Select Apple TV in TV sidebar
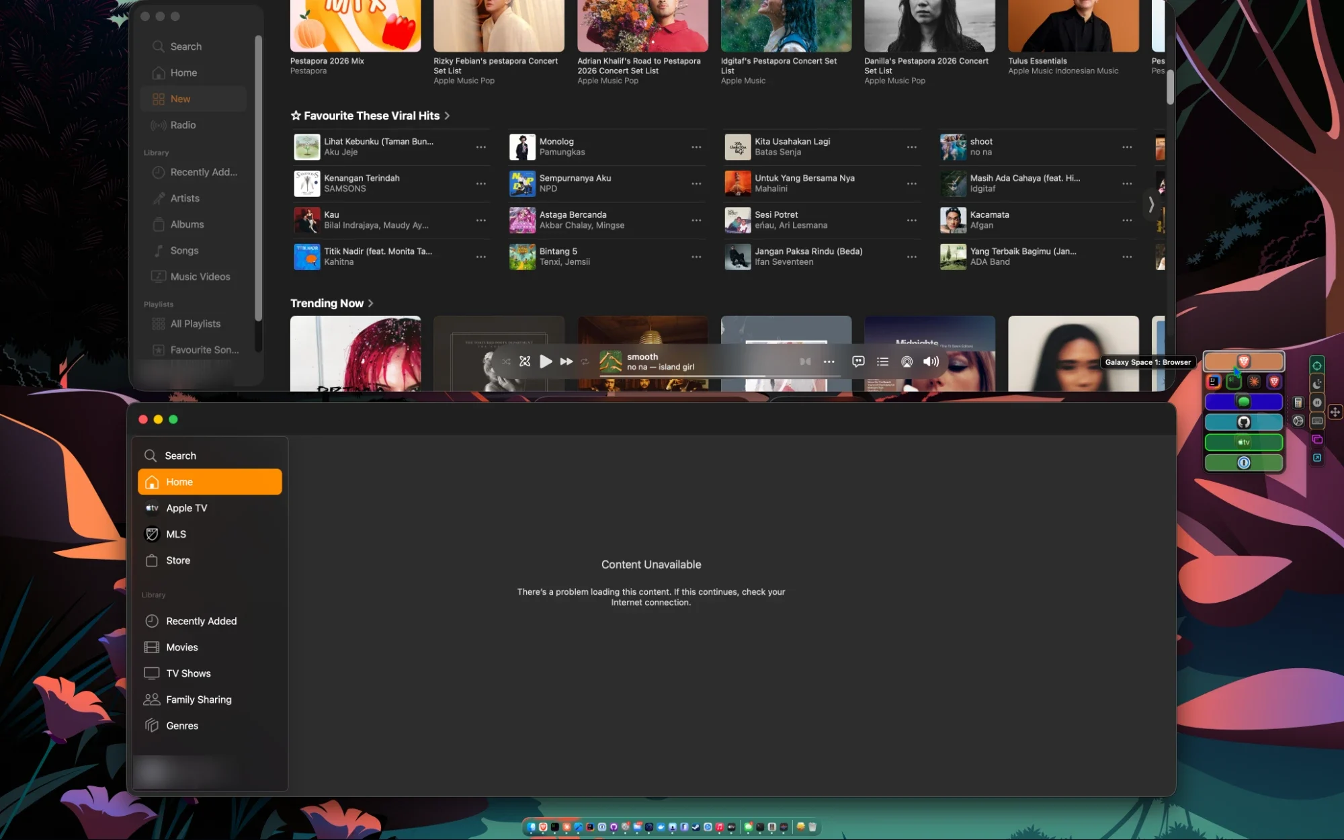This screenshot has height=840, width=1344. [210, 508]
